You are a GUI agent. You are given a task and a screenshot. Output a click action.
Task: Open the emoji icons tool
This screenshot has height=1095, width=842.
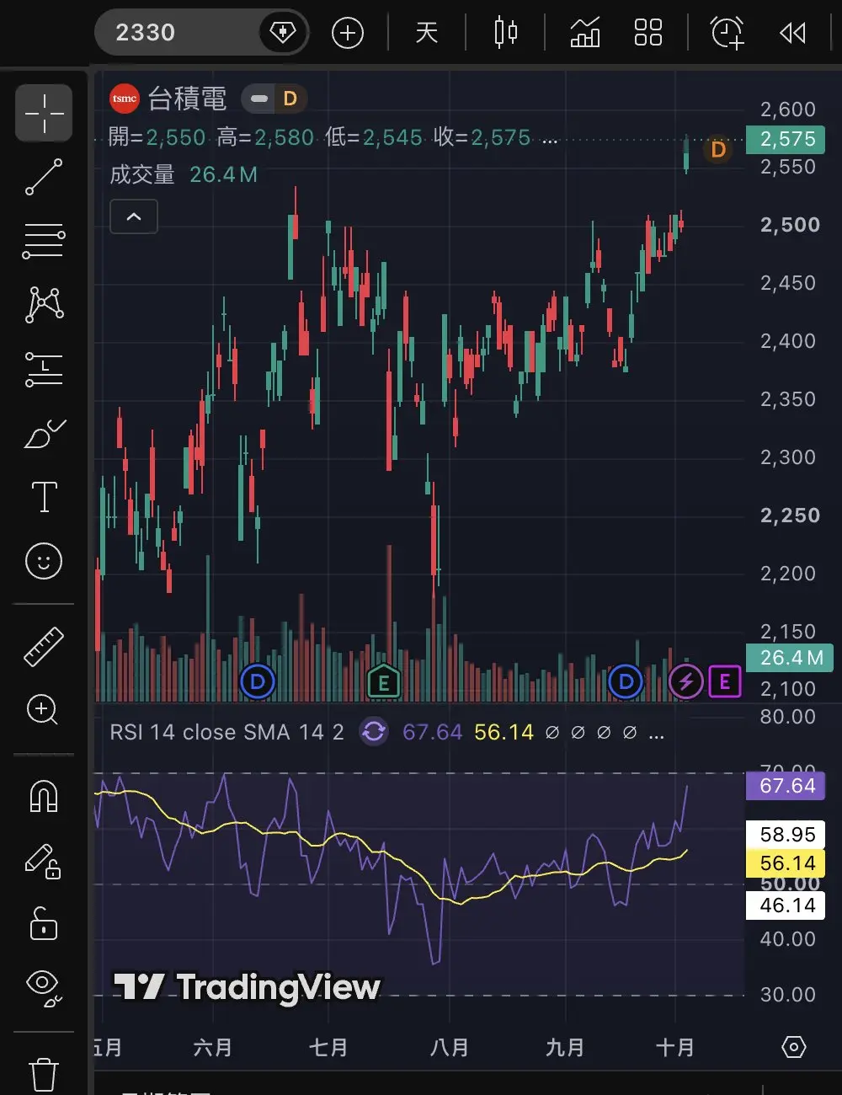pos(44,561)
